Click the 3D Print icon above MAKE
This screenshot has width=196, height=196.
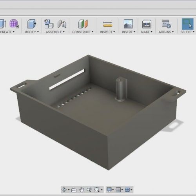point(147,24)
